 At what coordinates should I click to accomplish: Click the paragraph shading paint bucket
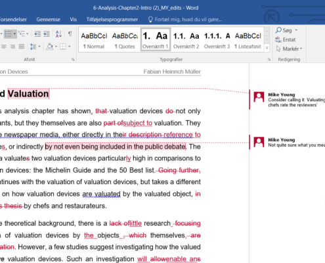(50, 47)
